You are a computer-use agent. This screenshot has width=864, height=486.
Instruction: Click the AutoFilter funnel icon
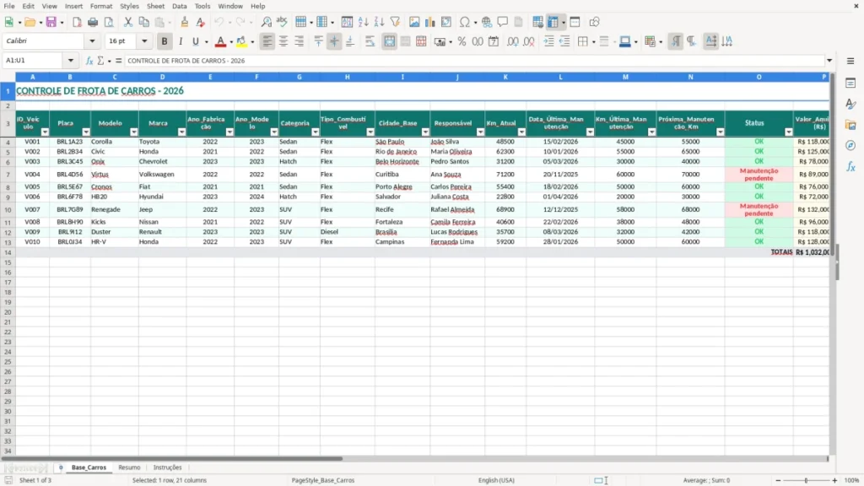(x=395, y=22)
